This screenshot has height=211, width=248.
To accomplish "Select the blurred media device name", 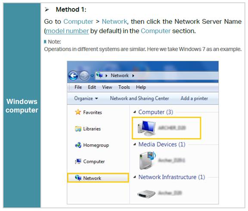I will 171,161.
